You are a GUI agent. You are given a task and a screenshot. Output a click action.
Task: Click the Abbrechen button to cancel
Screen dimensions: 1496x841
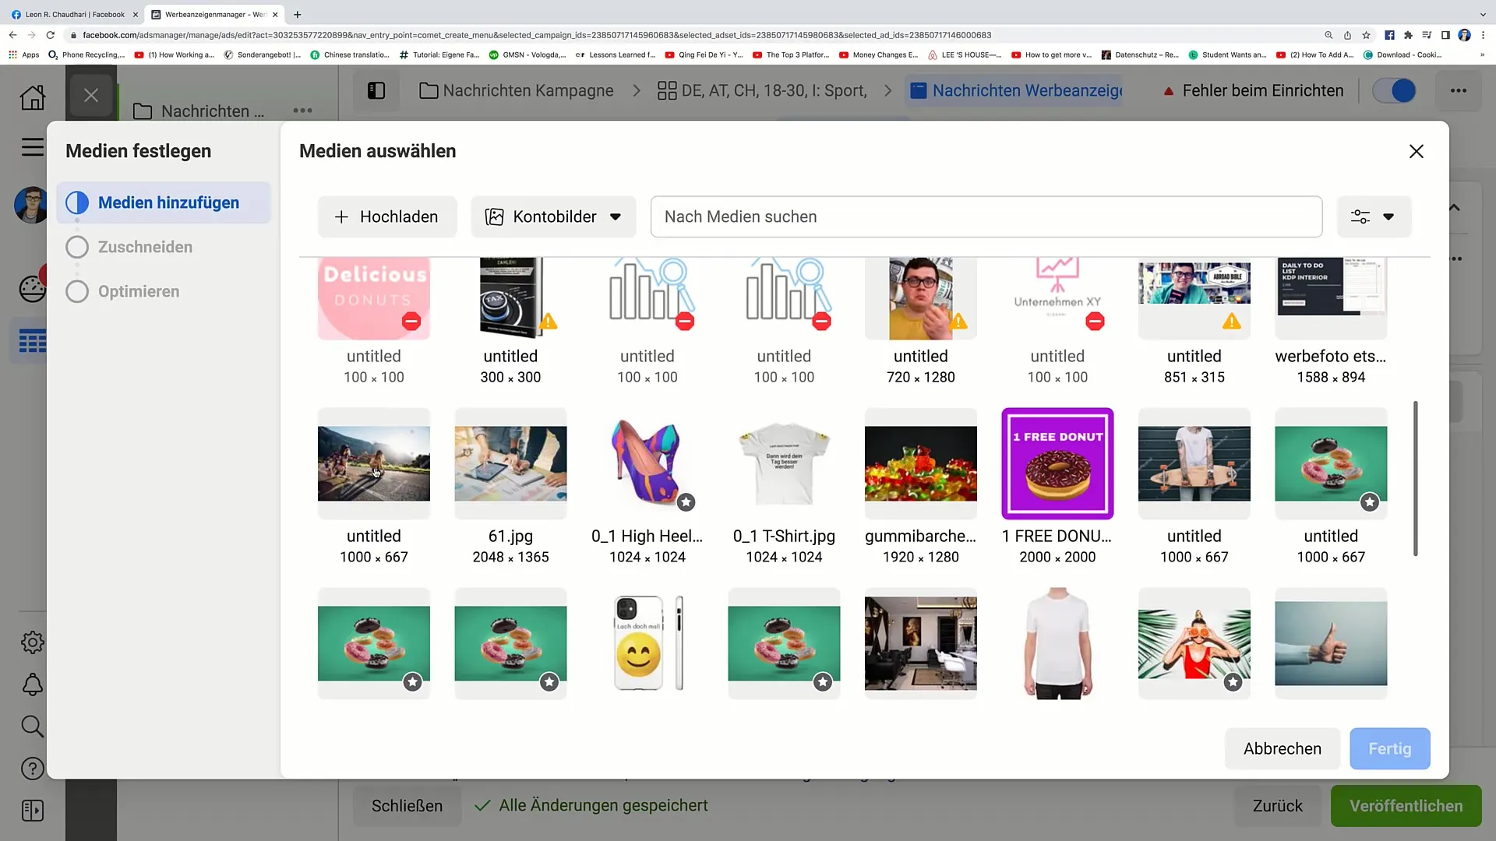pyautogui.click(x=1283, y=748)
